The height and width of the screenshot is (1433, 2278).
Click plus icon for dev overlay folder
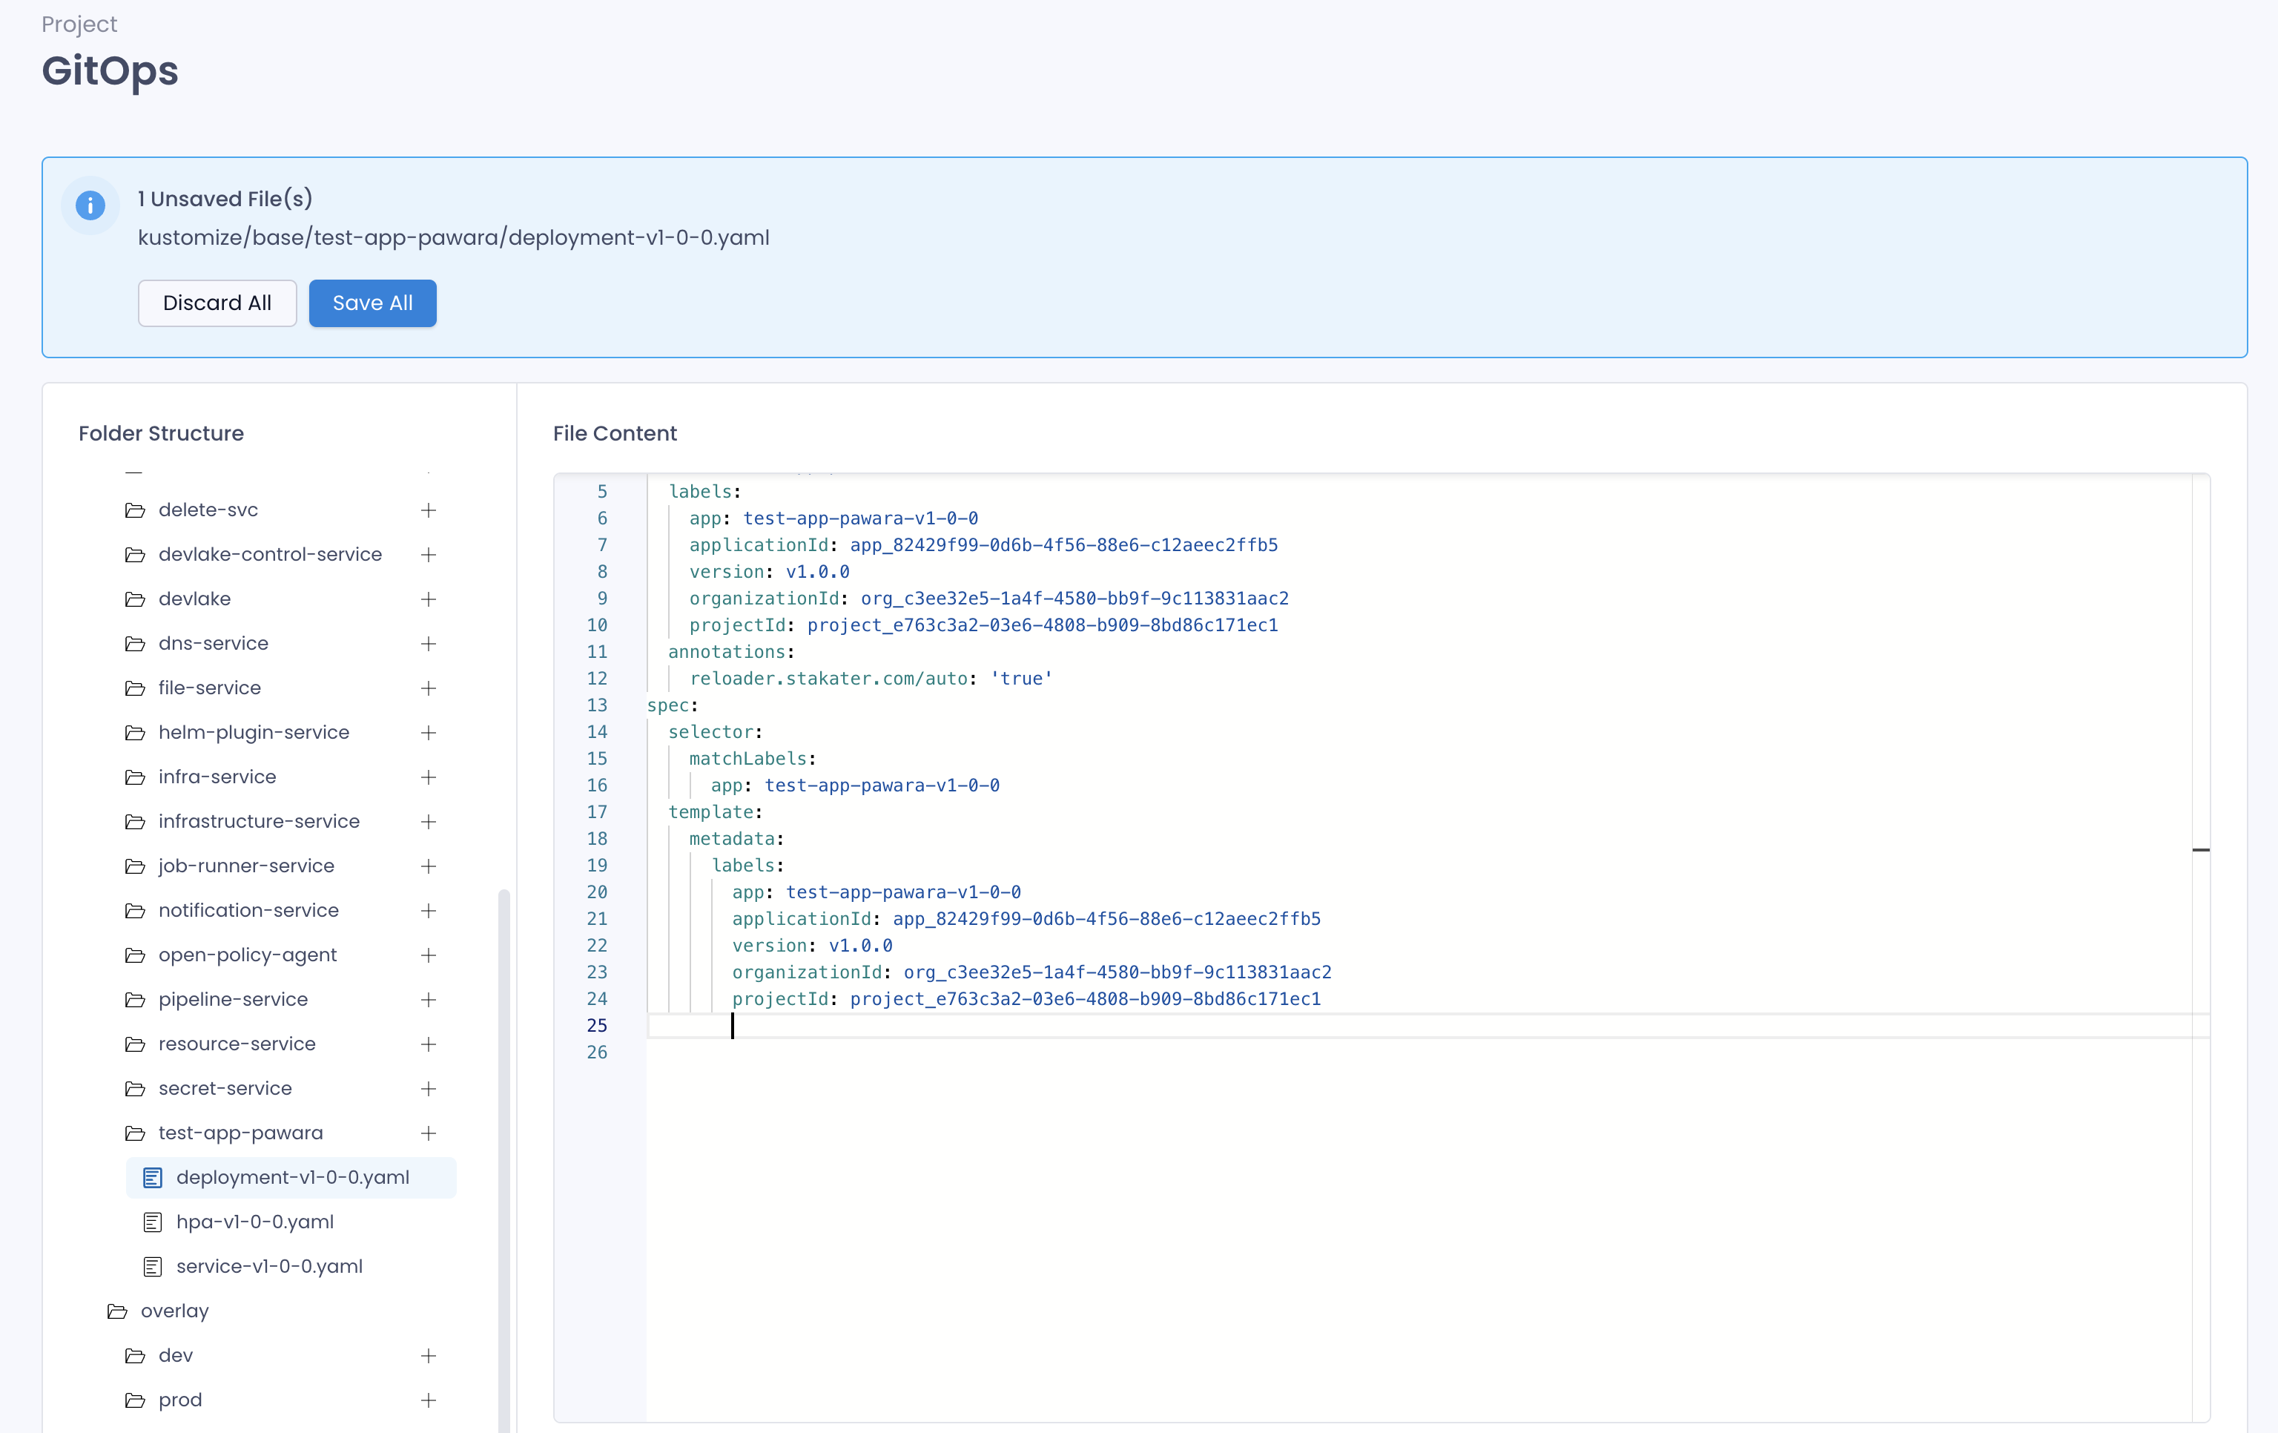pyautogui.click(x=429, y=1355)
